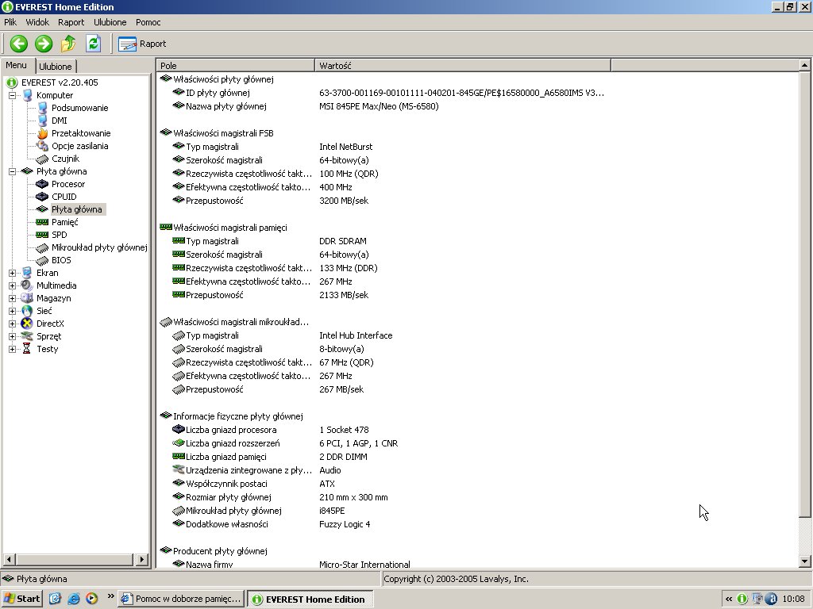Click the EVEREST system tray icon
This screenshot has width=813, height=609.
tap(742, 599)
